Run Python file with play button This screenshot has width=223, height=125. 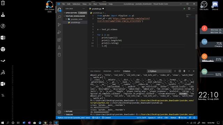pyautogui.click(x=184, y=9)
